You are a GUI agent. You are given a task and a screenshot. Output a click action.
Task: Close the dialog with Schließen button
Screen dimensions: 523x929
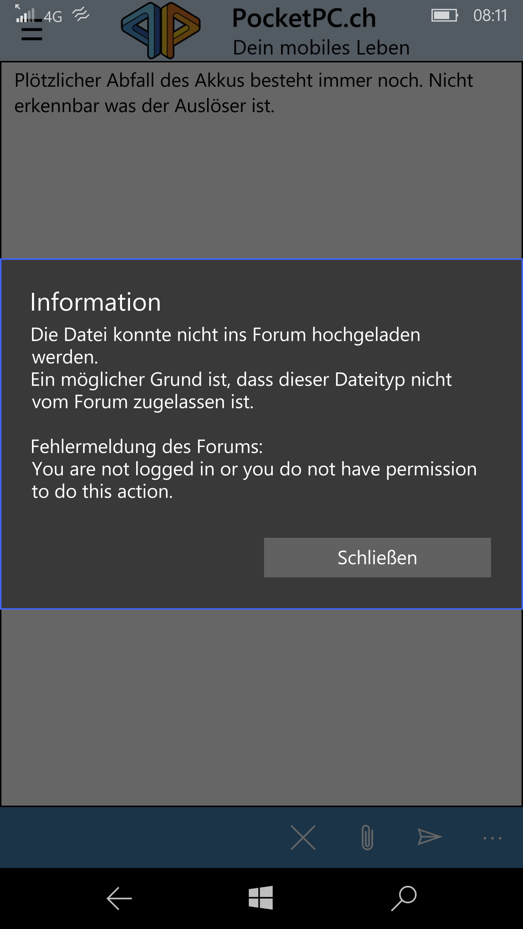(377, 557)
